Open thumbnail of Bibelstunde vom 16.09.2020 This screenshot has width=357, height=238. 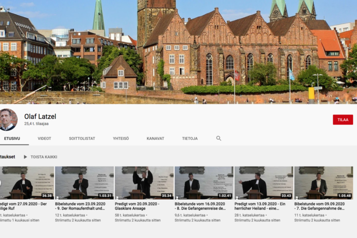(x=204, y=183)
